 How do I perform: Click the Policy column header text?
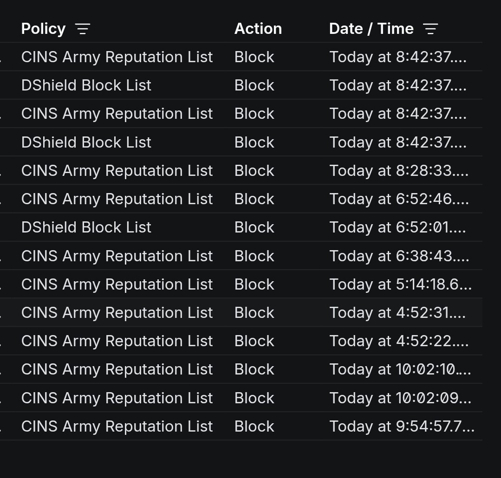pos(43,29)
